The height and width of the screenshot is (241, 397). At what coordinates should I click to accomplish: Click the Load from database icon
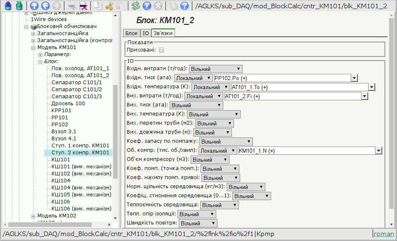7,6
